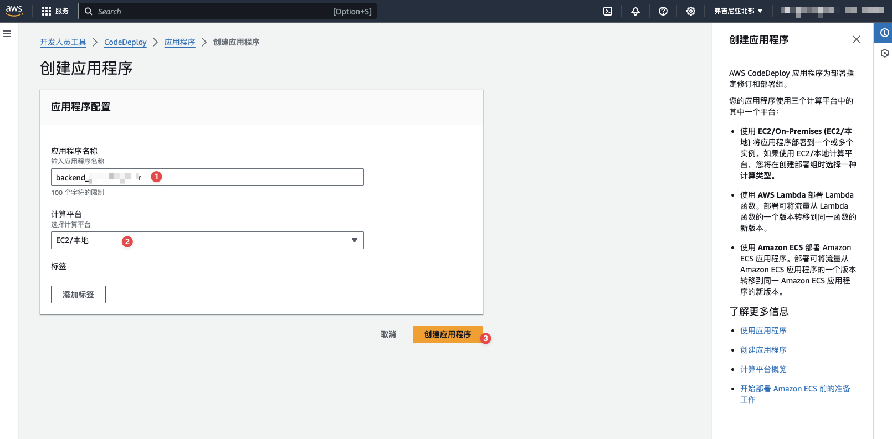The height and width of the screenshot is (439, 892).
Task: Open the 使用应用程序 help link
Action: tap(763, 330)
